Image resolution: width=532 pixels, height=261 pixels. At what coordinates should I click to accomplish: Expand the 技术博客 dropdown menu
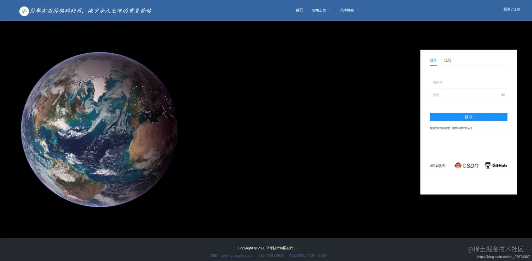(x=349, y=10)
